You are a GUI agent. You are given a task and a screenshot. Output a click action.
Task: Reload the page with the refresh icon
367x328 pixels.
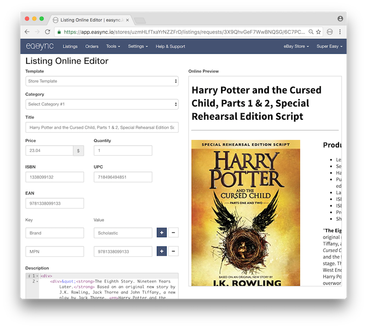pyautogui.click(x=48, y=32)
